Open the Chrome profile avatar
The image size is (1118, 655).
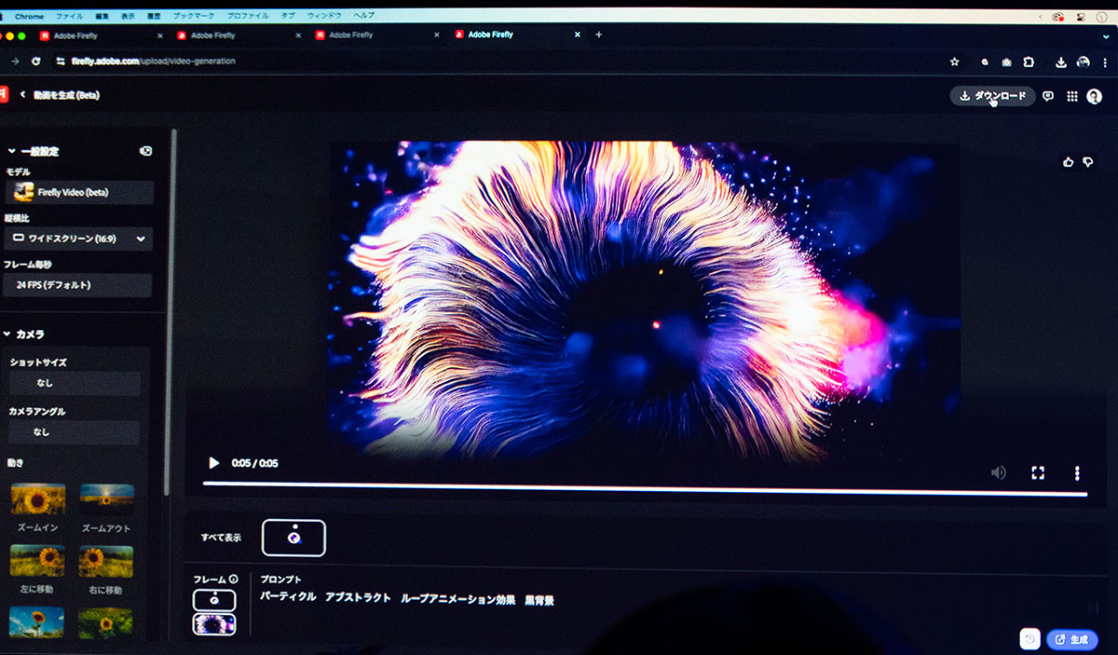click(x=1084, y=61)
